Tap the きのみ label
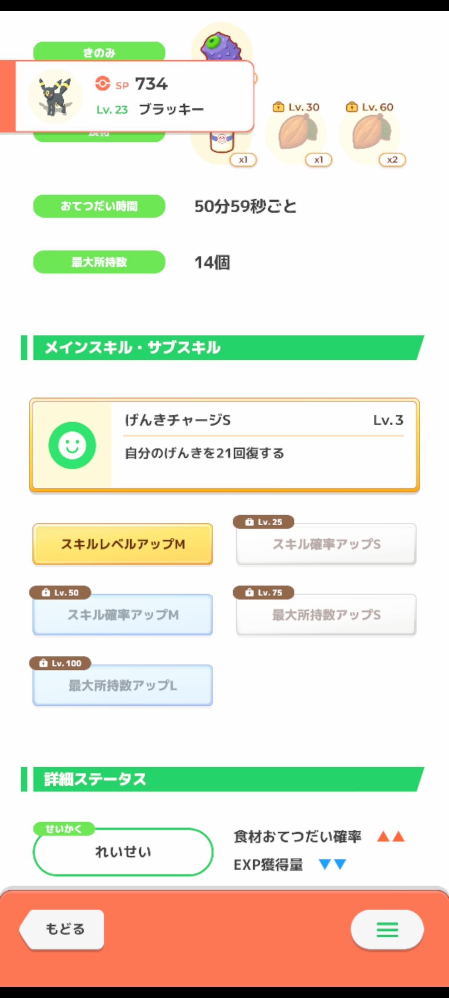449x998 pixels. (x=99, y=52)
